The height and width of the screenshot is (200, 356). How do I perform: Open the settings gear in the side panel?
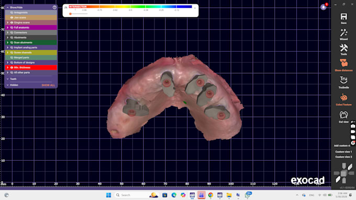tap(353, 143)
